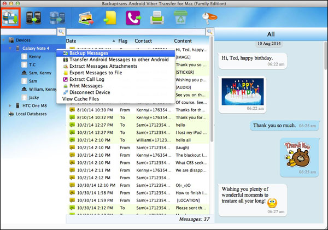The image size is (328, 230).
Task: Select the Kenny contact in the tree
Action: tap(35, 56)
